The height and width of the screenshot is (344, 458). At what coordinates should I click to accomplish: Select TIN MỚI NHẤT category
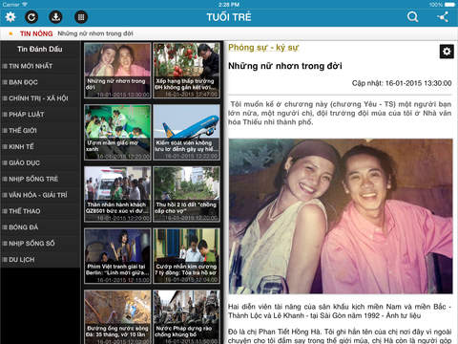point(40,66)
